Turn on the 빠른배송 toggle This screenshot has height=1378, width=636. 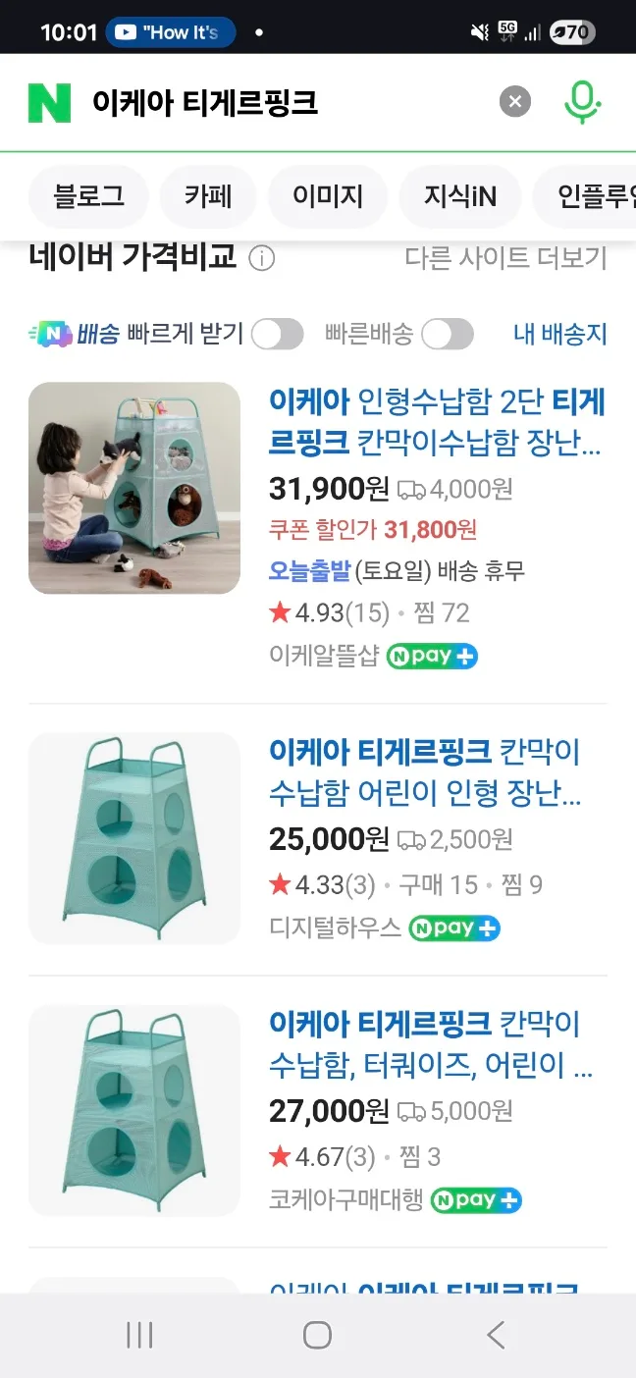(x=448, y=335)
